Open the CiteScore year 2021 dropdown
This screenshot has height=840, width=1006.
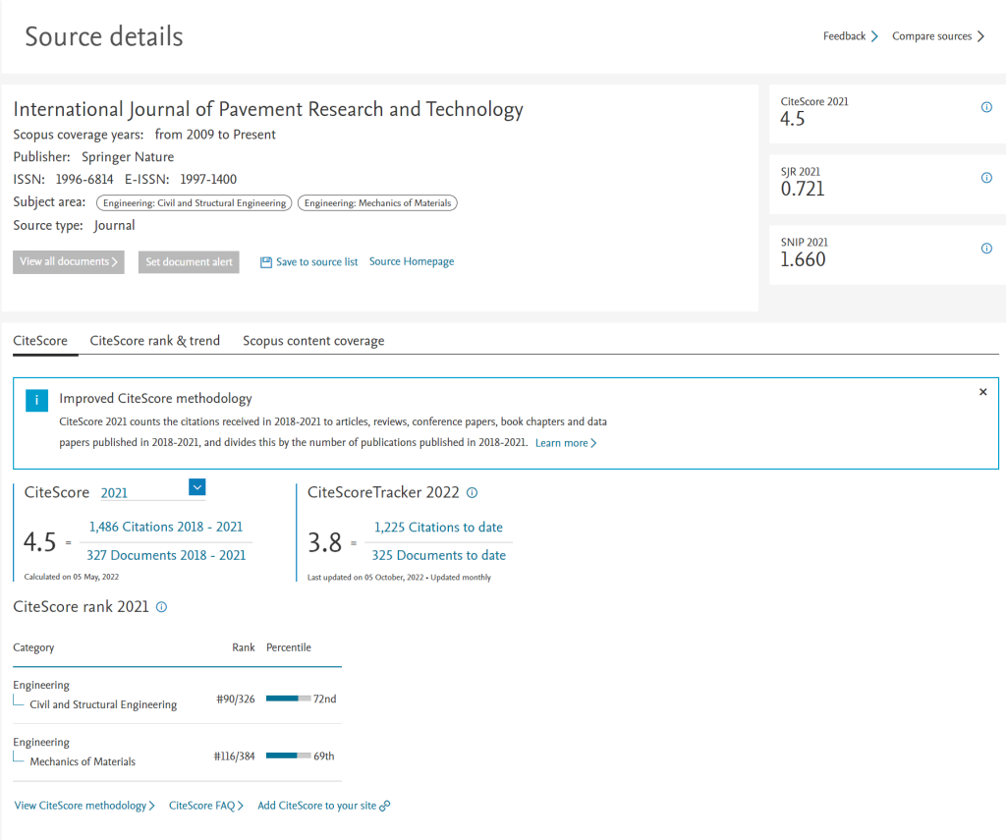pyautogui.click(x=196, y=487)
